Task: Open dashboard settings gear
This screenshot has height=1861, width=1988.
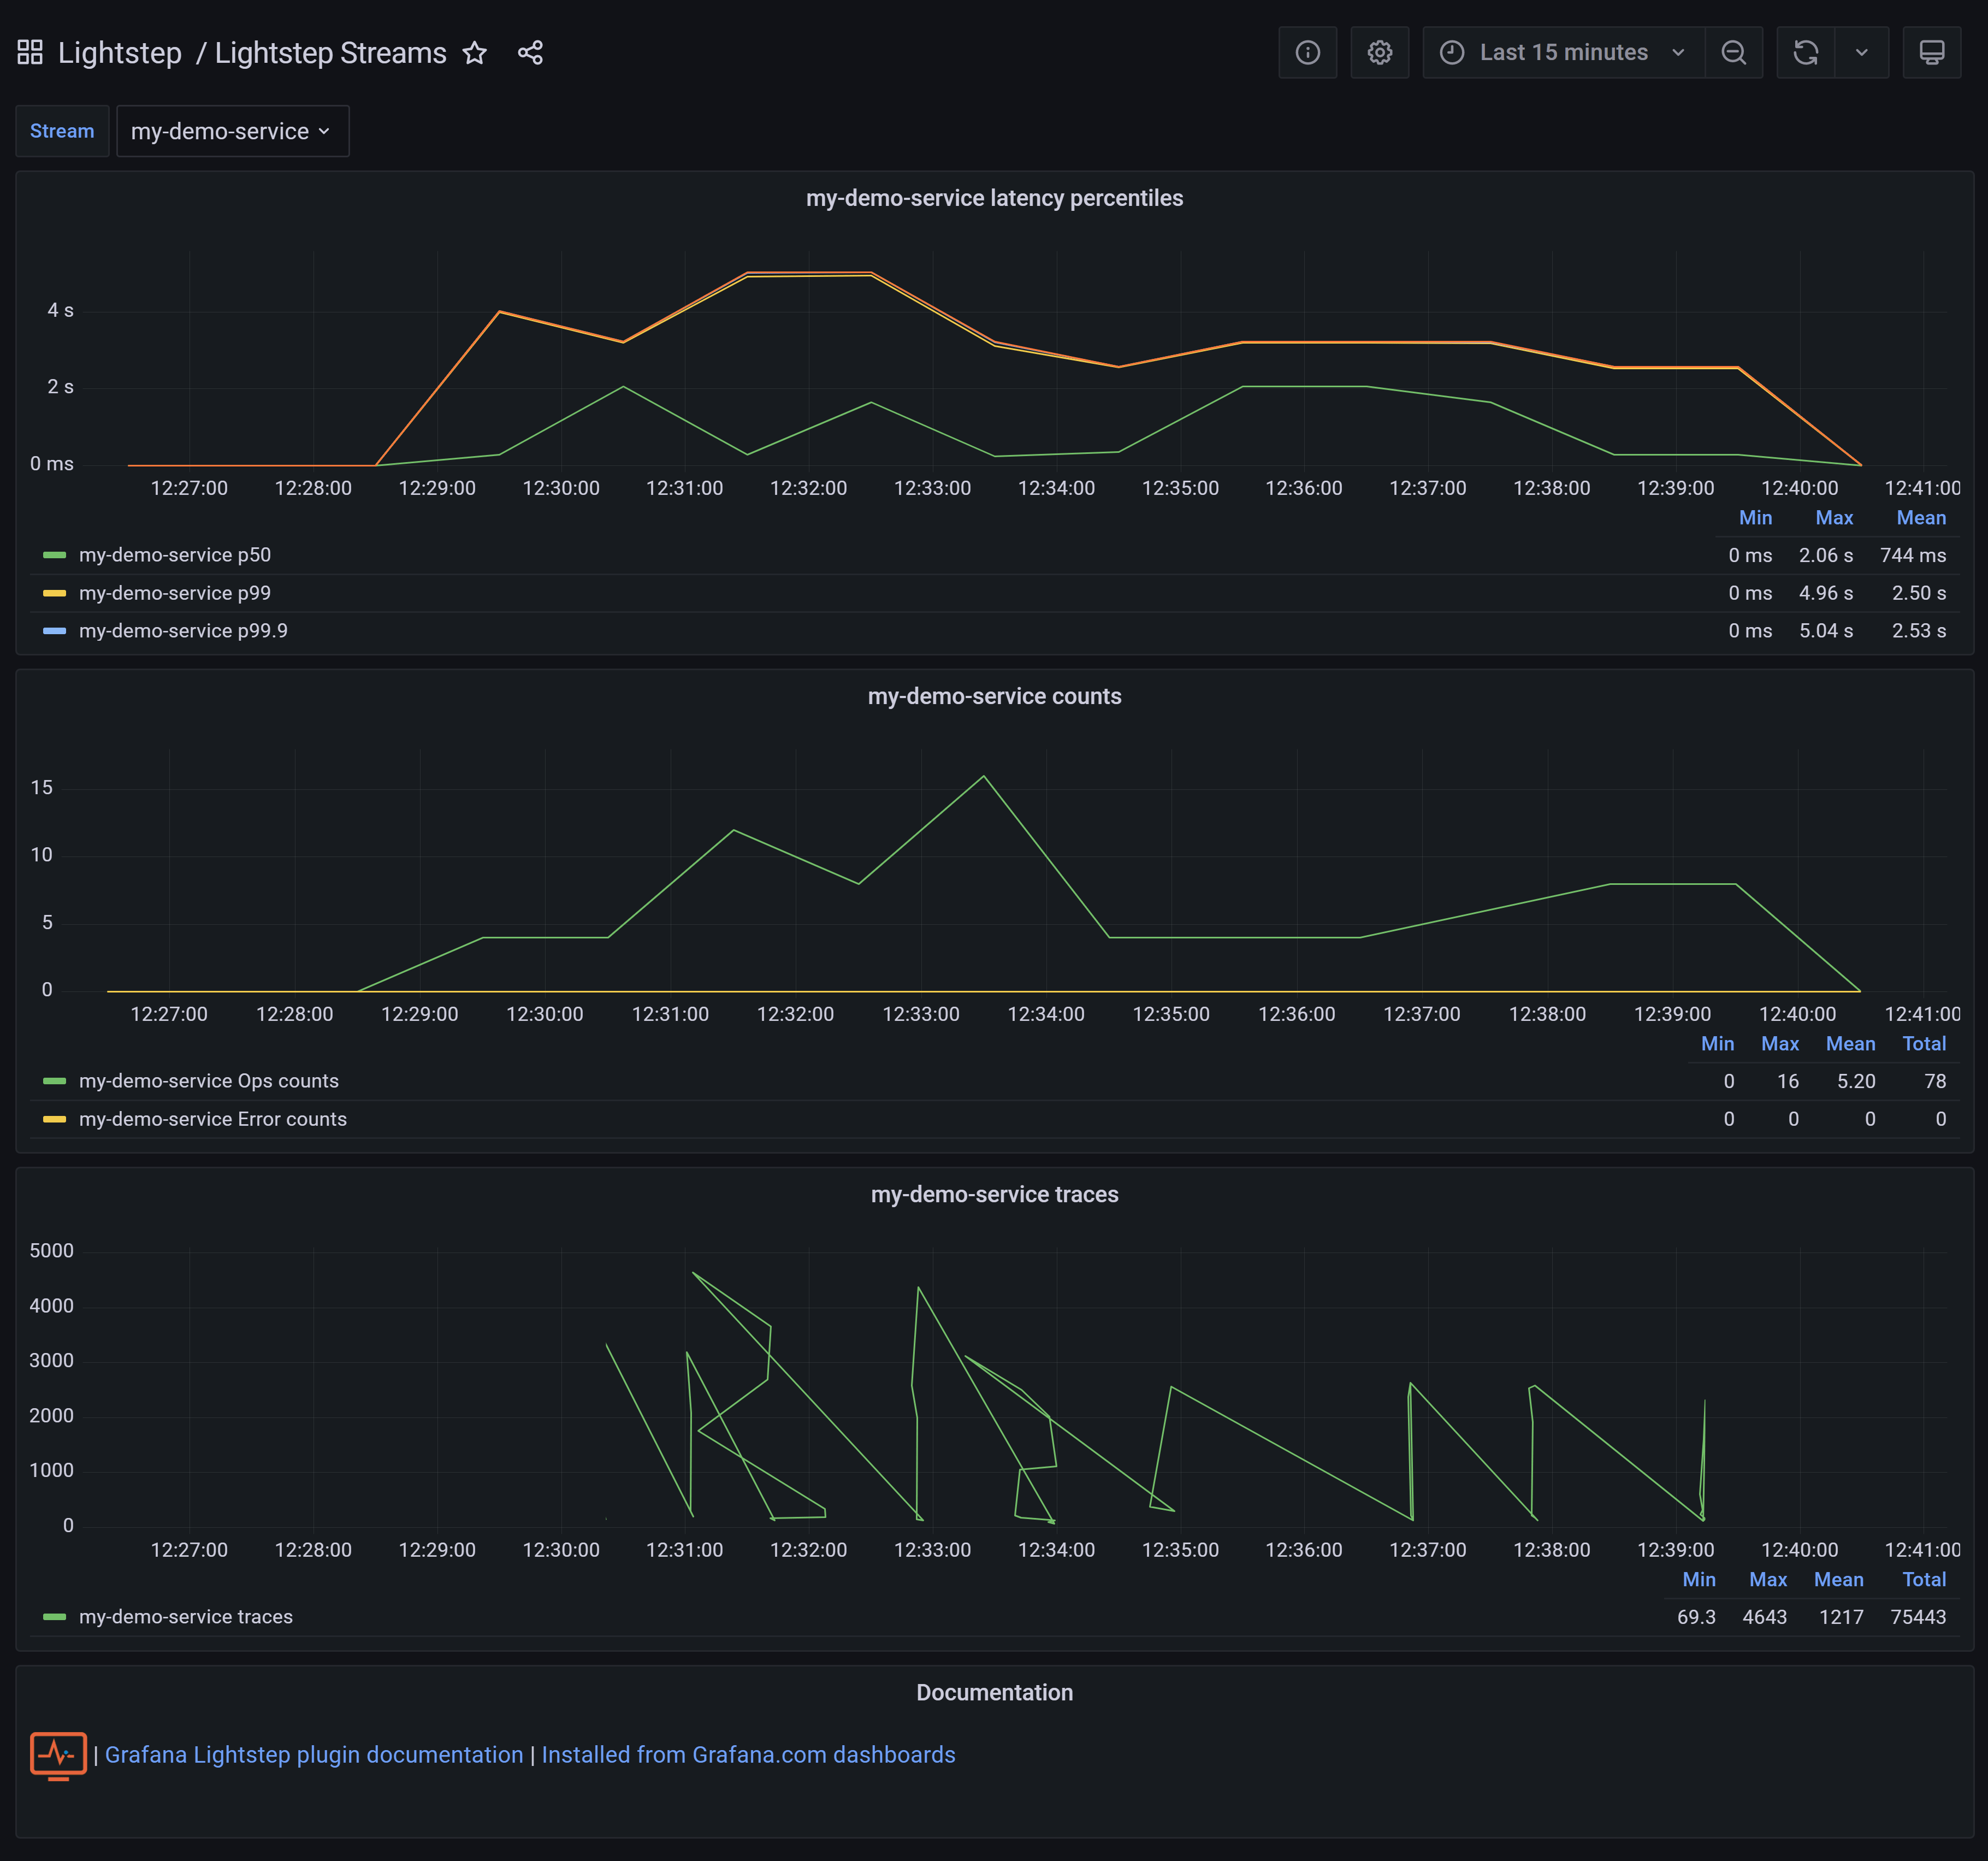Action: pyautogui.click(x=1379, y=53)
